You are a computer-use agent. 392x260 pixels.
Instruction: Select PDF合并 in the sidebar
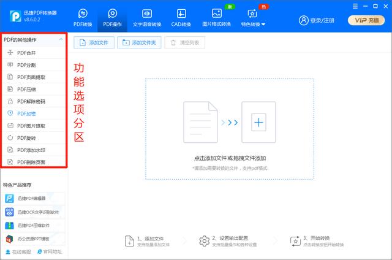point(34,53)
